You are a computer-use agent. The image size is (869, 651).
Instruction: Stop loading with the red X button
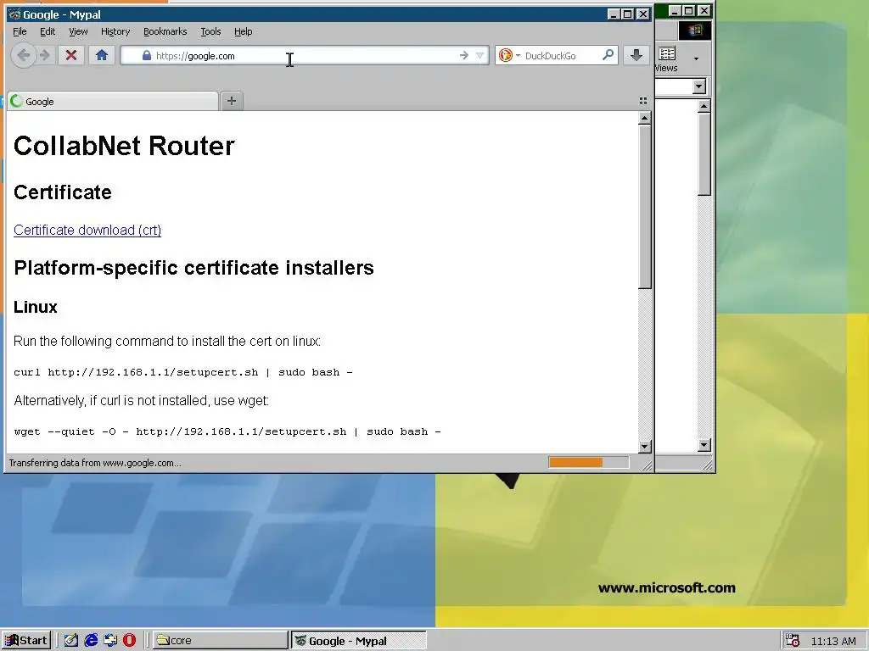(71, 55)
